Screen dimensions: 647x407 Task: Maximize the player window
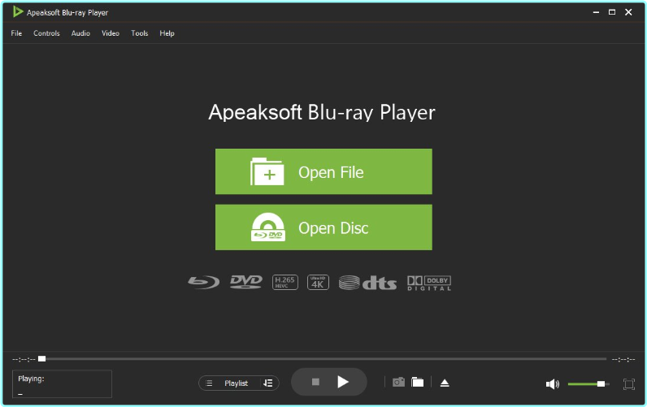612,12
